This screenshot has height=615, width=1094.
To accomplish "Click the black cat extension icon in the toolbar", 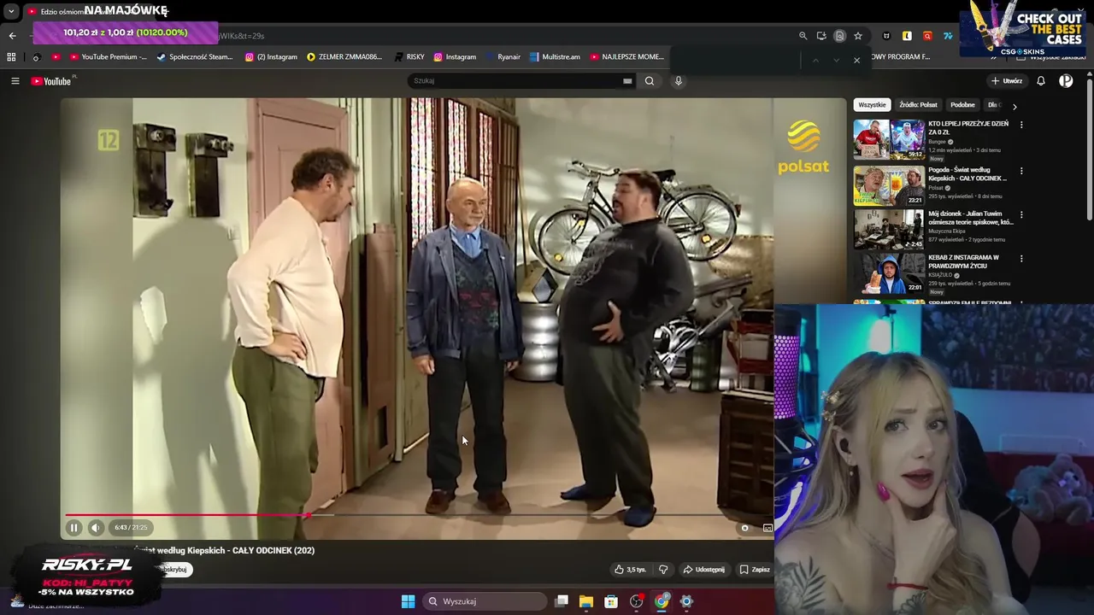I will coord(886,36).
